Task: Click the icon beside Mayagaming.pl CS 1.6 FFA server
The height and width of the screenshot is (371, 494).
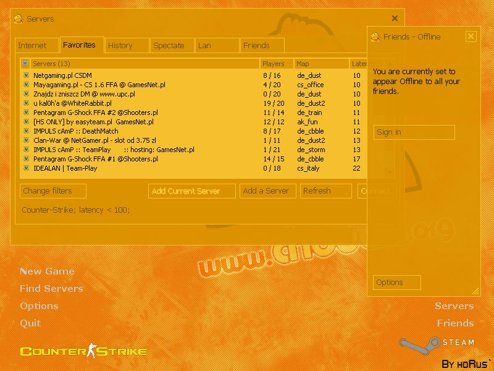Action: [26, 85]
